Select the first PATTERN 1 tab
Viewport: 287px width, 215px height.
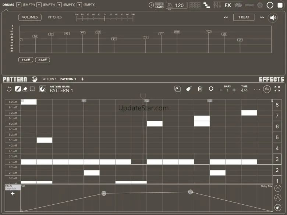(x=49, y=79)
